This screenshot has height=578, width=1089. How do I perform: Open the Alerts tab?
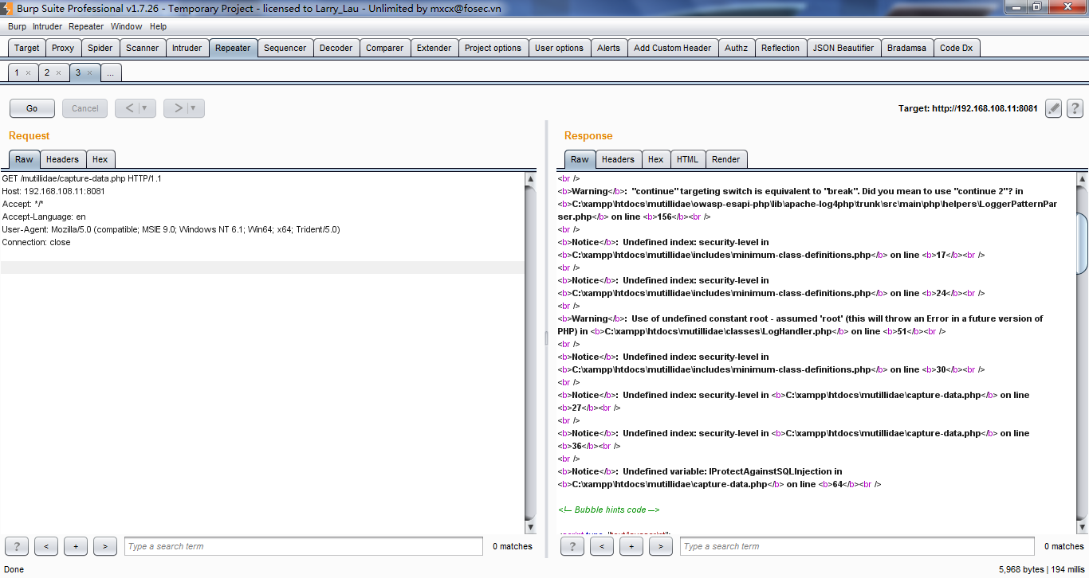[608, 48]
